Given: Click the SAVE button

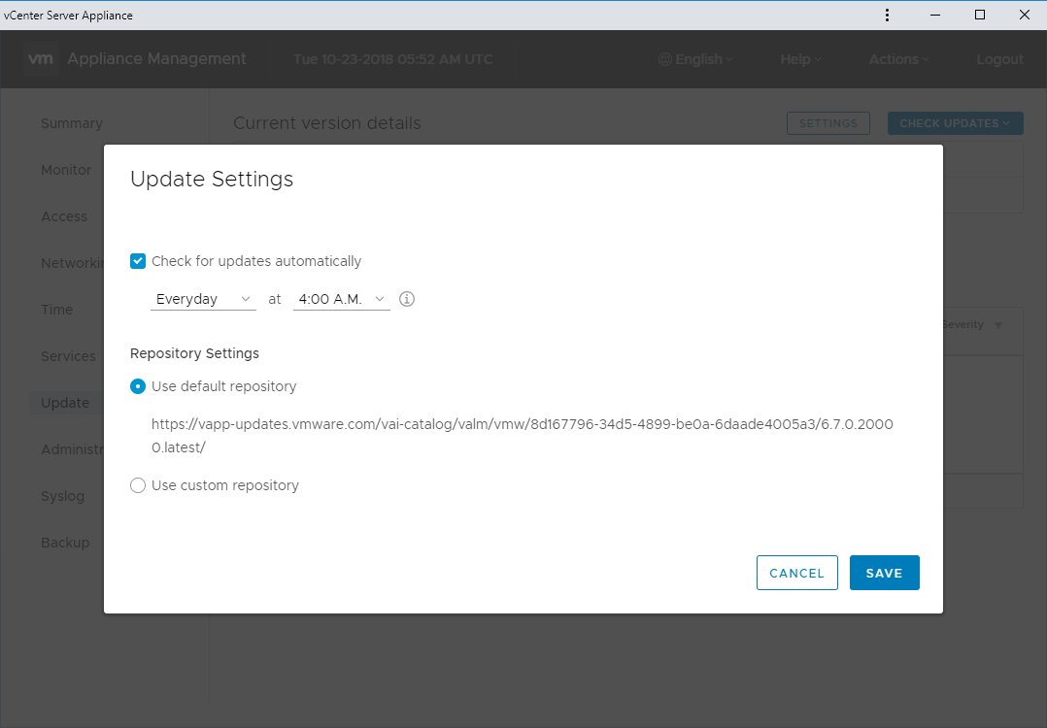Looking at the screenshot, I should pyautogui.click(x=884, y=573).
